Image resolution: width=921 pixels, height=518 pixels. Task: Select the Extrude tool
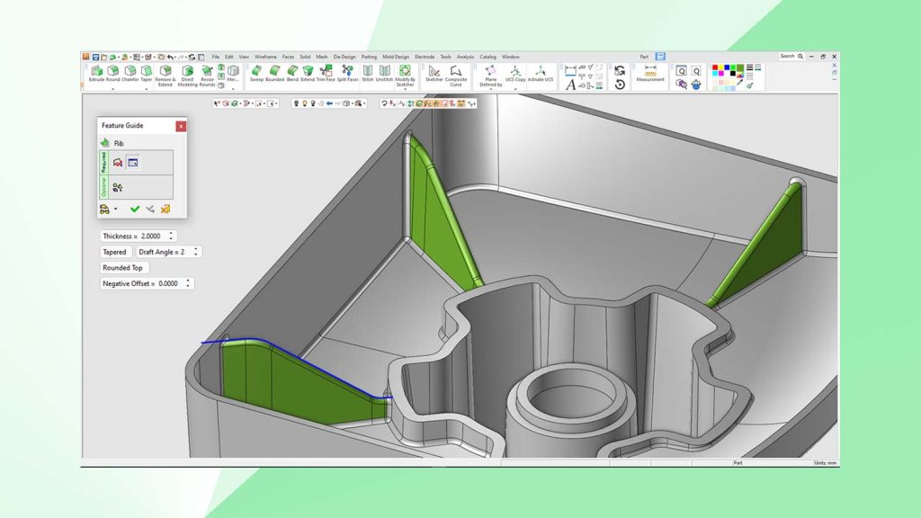pos(96,70)
